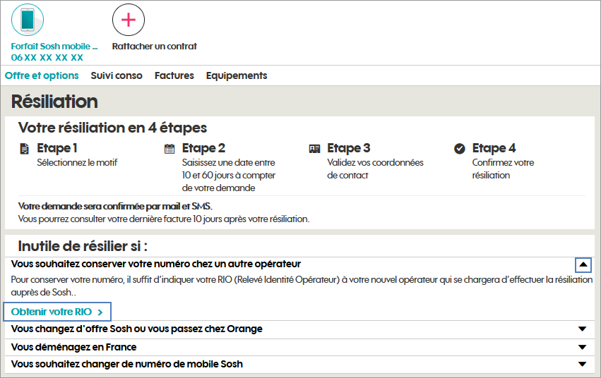Click the 'Rattacher un contrat' label
The height and width of the screenshot is (378, 601).
pos(154,47)
